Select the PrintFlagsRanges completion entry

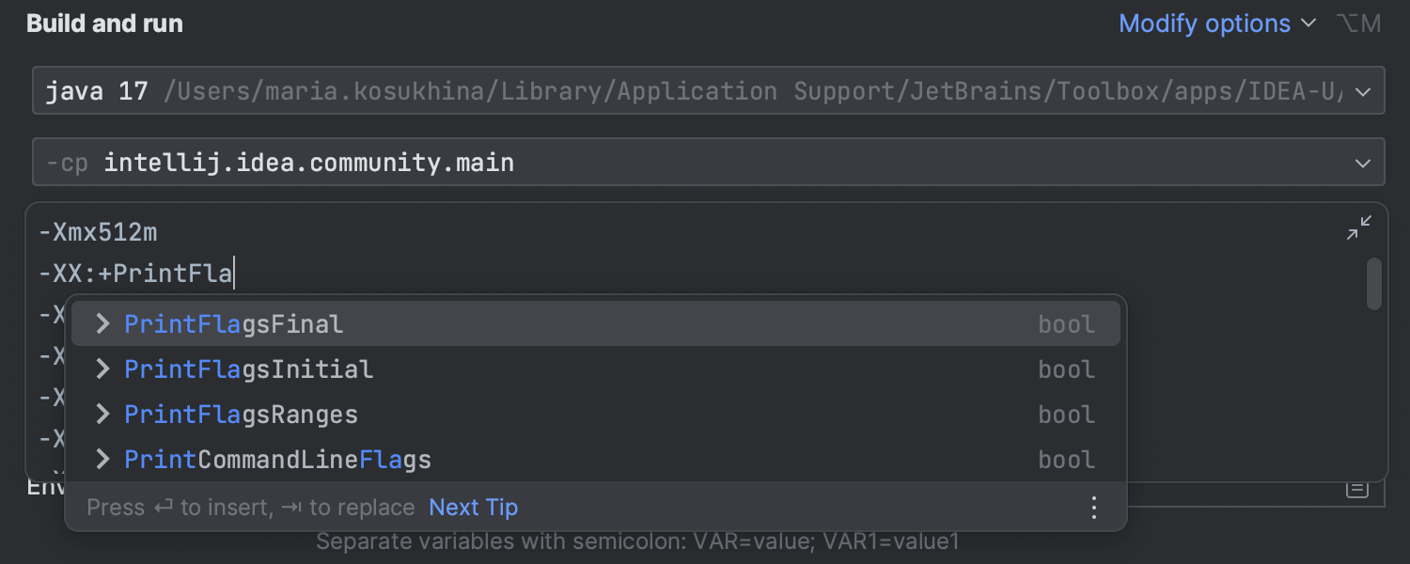[x=241, y=414]
